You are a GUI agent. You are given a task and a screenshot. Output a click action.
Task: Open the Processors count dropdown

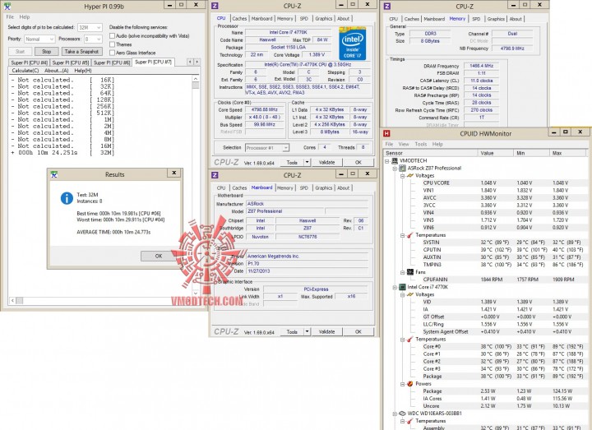click(x=93, y=39)
